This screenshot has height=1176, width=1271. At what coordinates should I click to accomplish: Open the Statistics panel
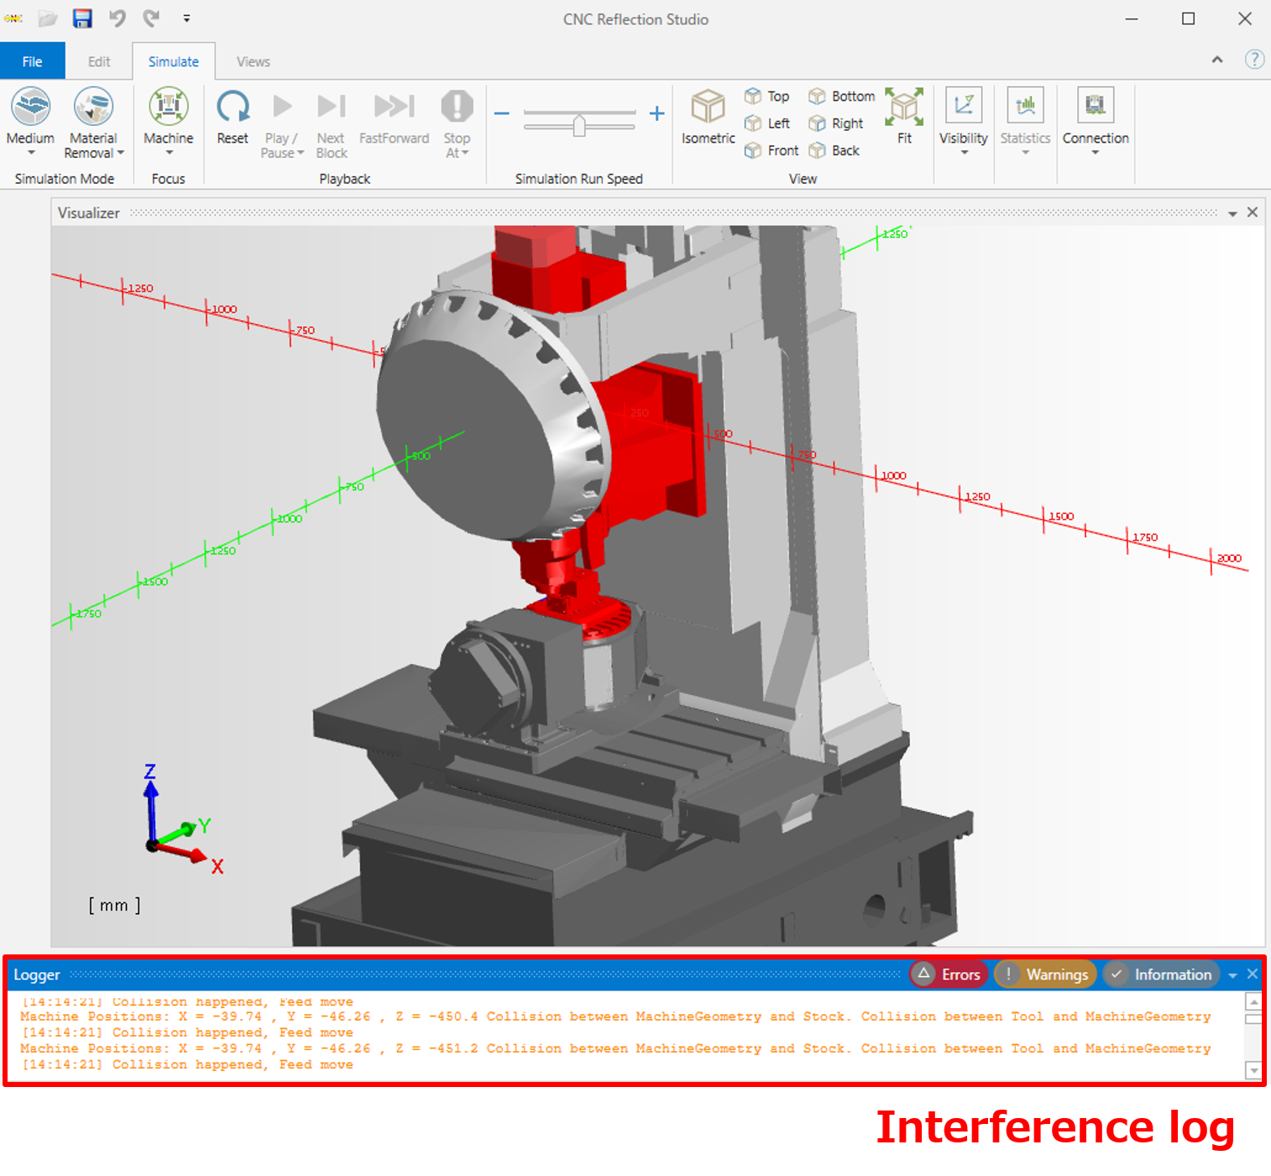[1025, 118]
